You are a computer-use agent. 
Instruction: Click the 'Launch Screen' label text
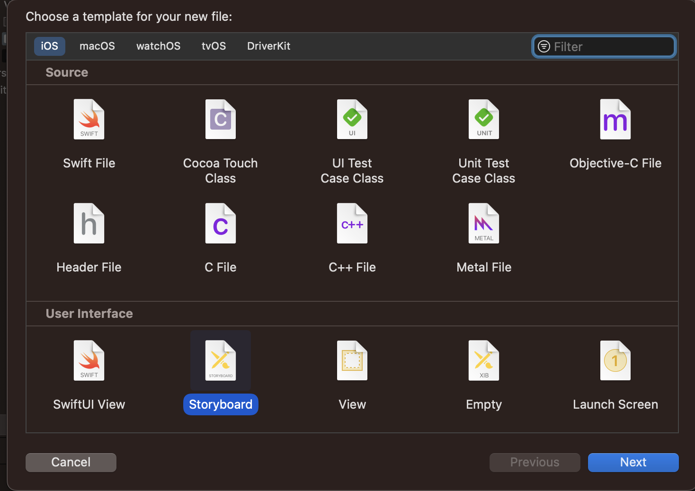point(615,404)
